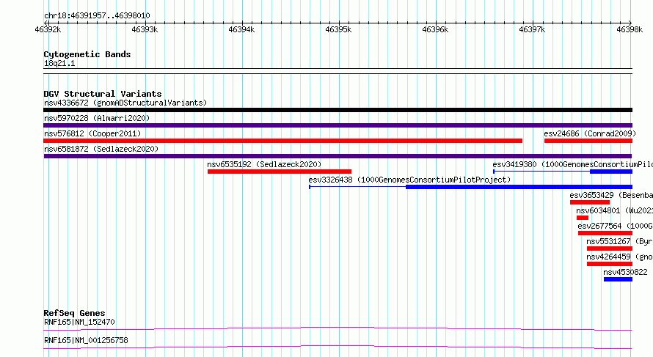Click the nsv4264459 red variant bar
The height and width of the screenshot is (357, 653).
(610, 264)
